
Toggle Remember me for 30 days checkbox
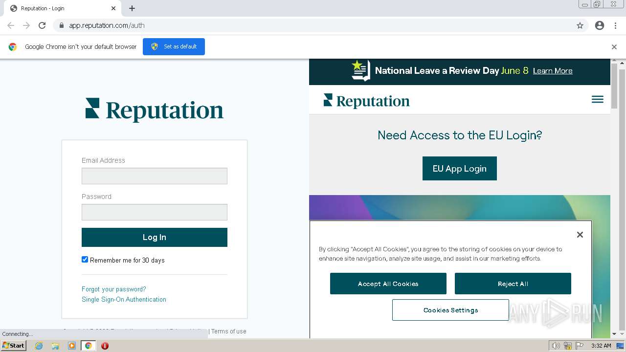(85, 260)
